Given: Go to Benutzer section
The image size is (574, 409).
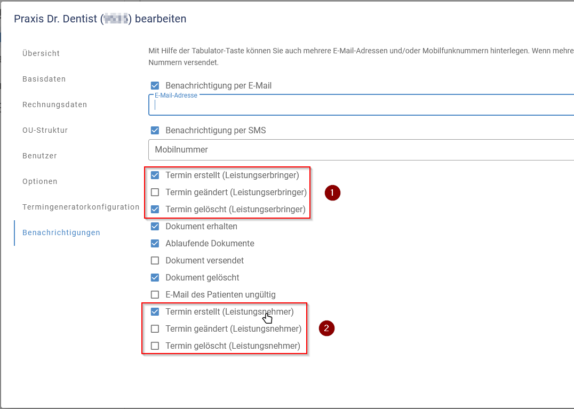Looking at the screenshot, I should click(39, 156).
